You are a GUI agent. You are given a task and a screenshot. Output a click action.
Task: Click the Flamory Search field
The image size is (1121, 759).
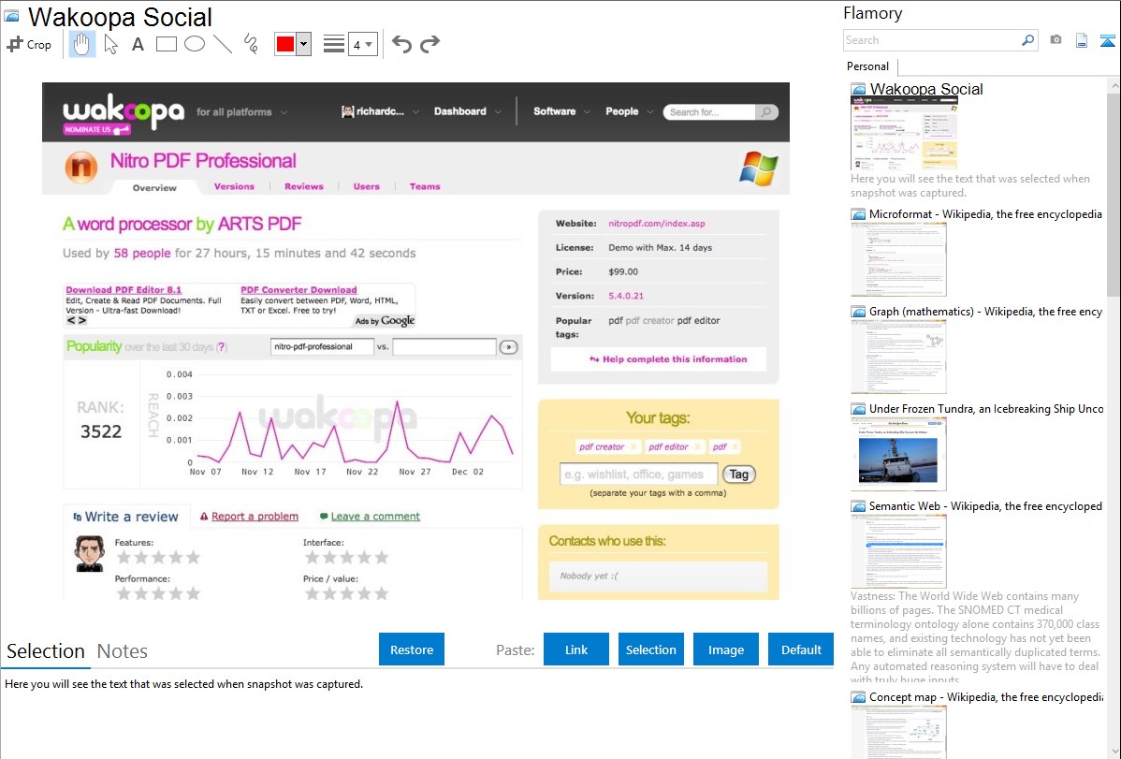coord(931,40)
